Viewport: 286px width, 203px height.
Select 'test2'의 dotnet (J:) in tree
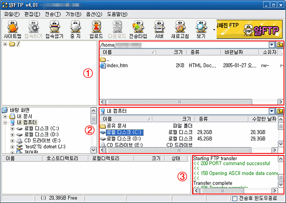(45, 146)
